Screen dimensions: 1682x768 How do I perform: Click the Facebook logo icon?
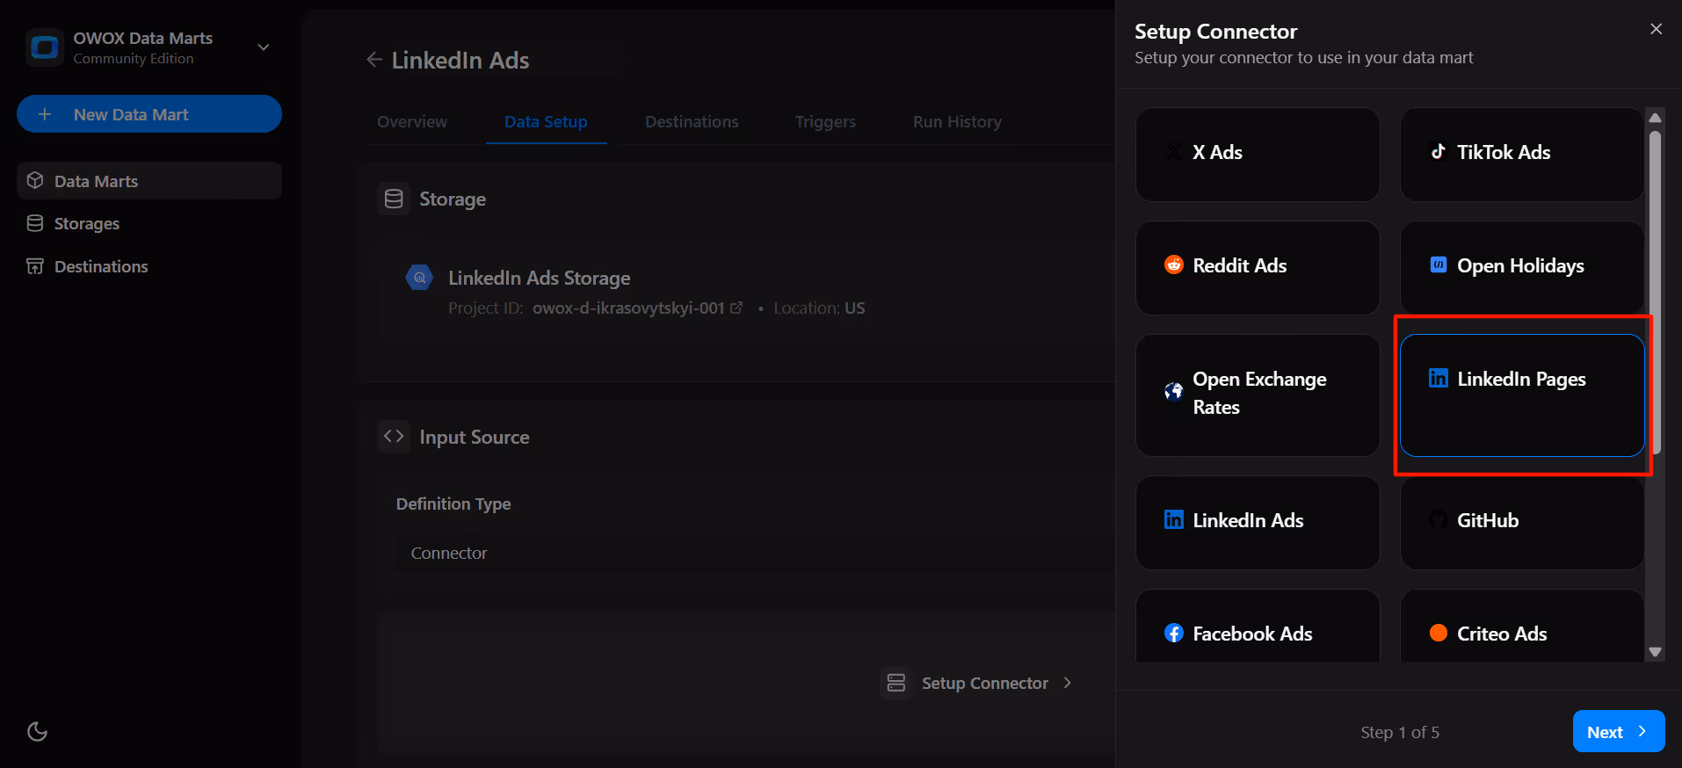(x=1174, y=633)
